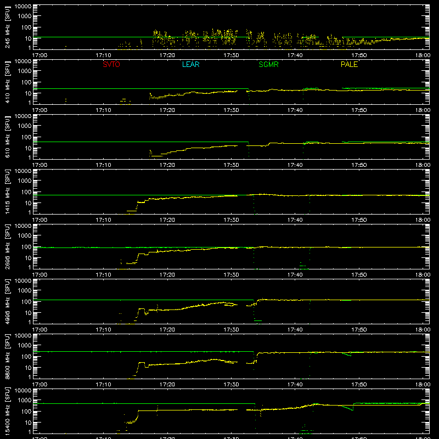Select the 610 MHz [SFU] axis label
This screenshot has height=439, width=439.
click(8, 137)
